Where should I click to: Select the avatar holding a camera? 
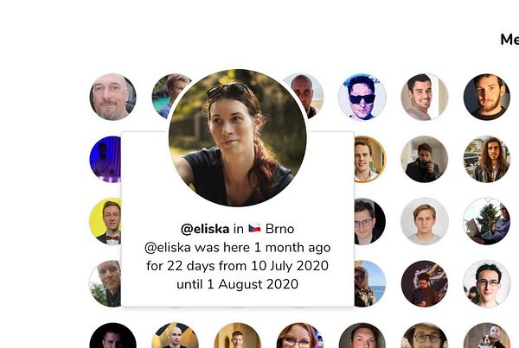pos(425,159)
